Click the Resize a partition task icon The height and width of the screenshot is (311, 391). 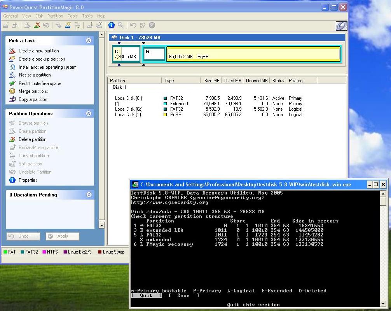[12, 75]
